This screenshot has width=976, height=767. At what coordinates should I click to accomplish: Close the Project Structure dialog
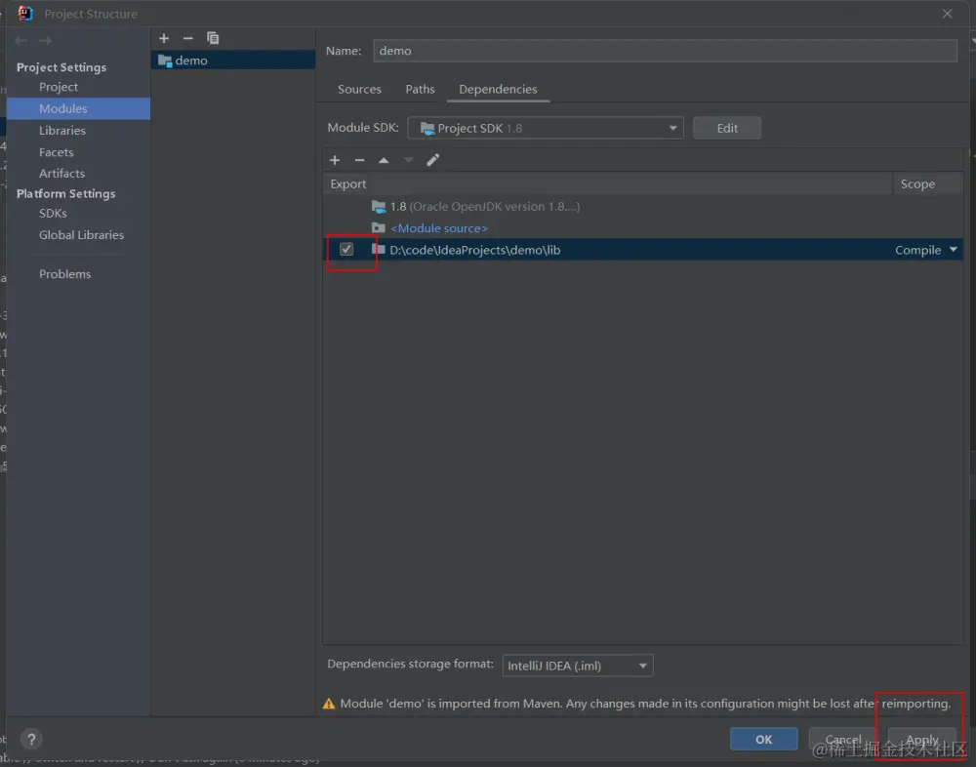947,14
